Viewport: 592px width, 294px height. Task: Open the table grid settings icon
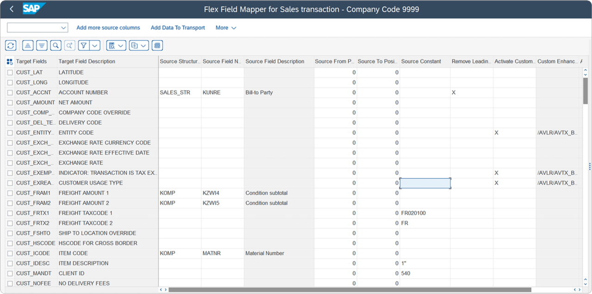157,45
